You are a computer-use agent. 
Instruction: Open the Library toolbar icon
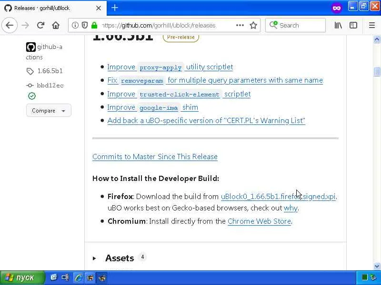pos(338,25)
